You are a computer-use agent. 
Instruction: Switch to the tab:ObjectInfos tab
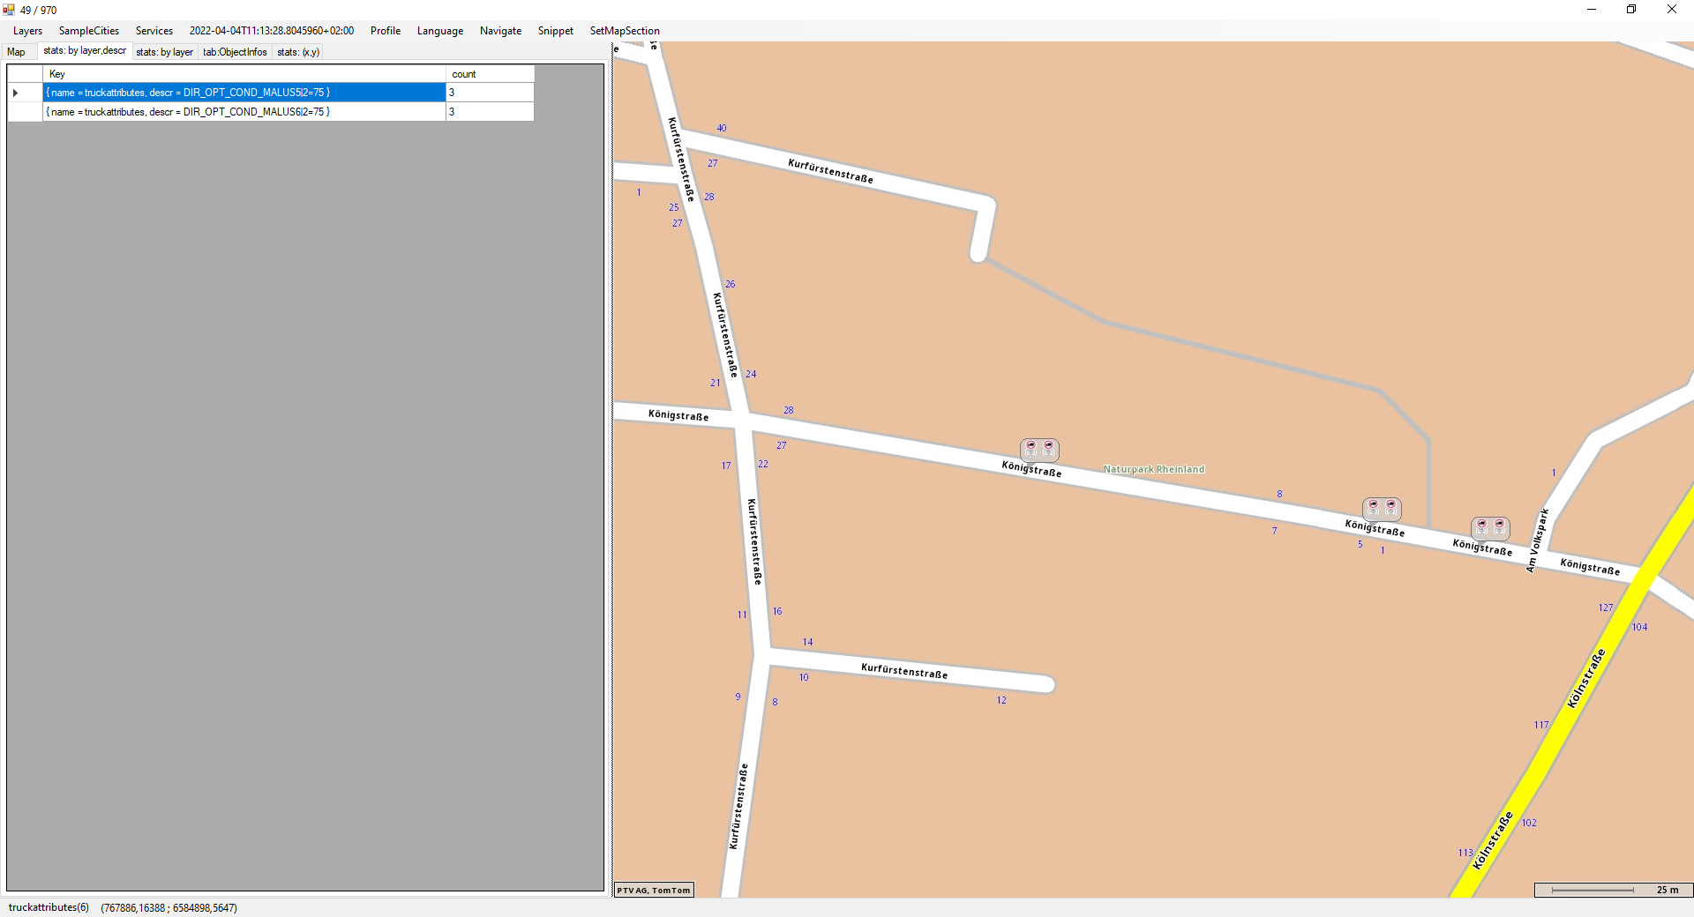(235, 52)
